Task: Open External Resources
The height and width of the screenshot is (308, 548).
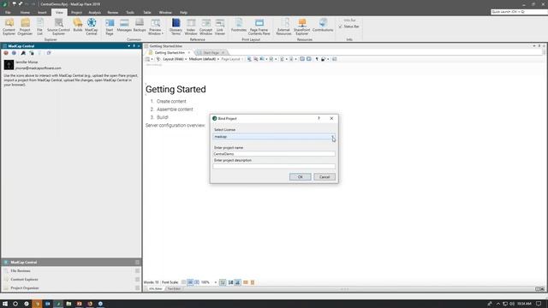Action: pyautogui.click(x=283, y=27)
